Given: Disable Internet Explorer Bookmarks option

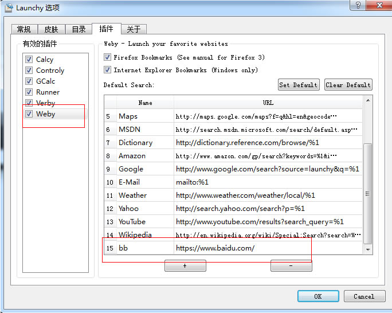Looking at the screenshot, I should click(108, 70).
